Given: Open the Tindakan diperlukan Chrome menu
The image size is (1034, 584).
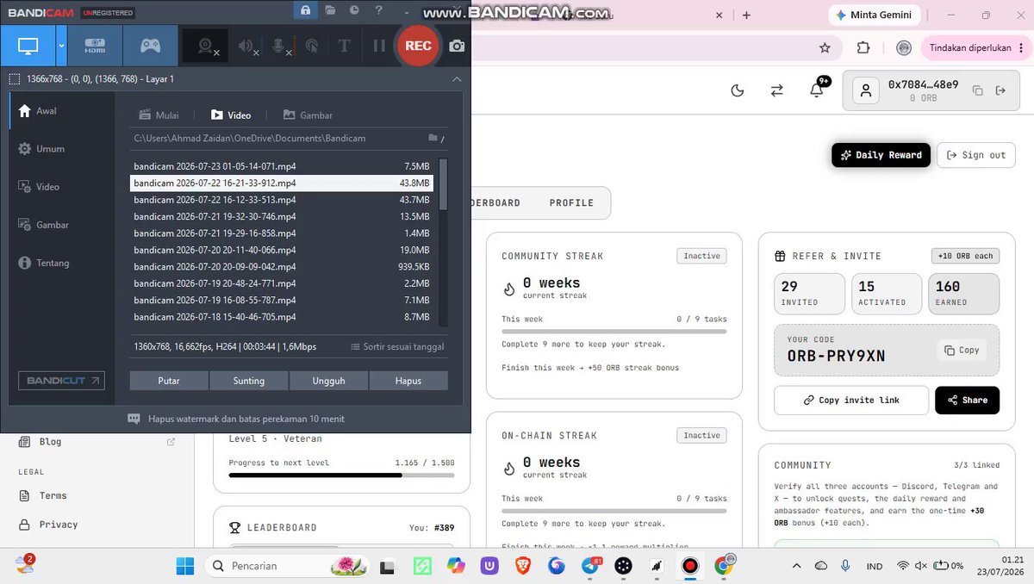Looking at the screenshot, I should pyautogui.click(x=975, y=48).
